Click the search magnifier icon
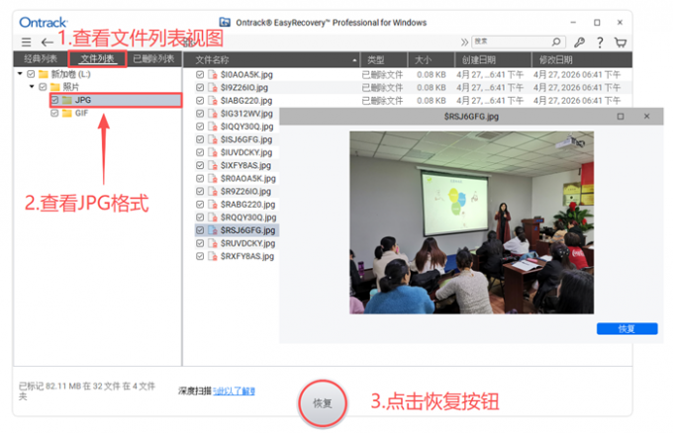This screenshot has height=433, width=673. (x=556, y=42)
